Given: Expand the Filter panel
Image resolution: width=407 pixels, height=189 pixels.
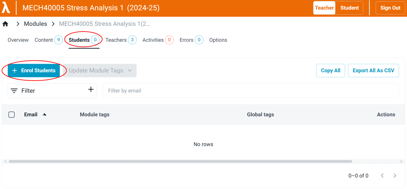Looking at the screenshot, I should 29,91.
